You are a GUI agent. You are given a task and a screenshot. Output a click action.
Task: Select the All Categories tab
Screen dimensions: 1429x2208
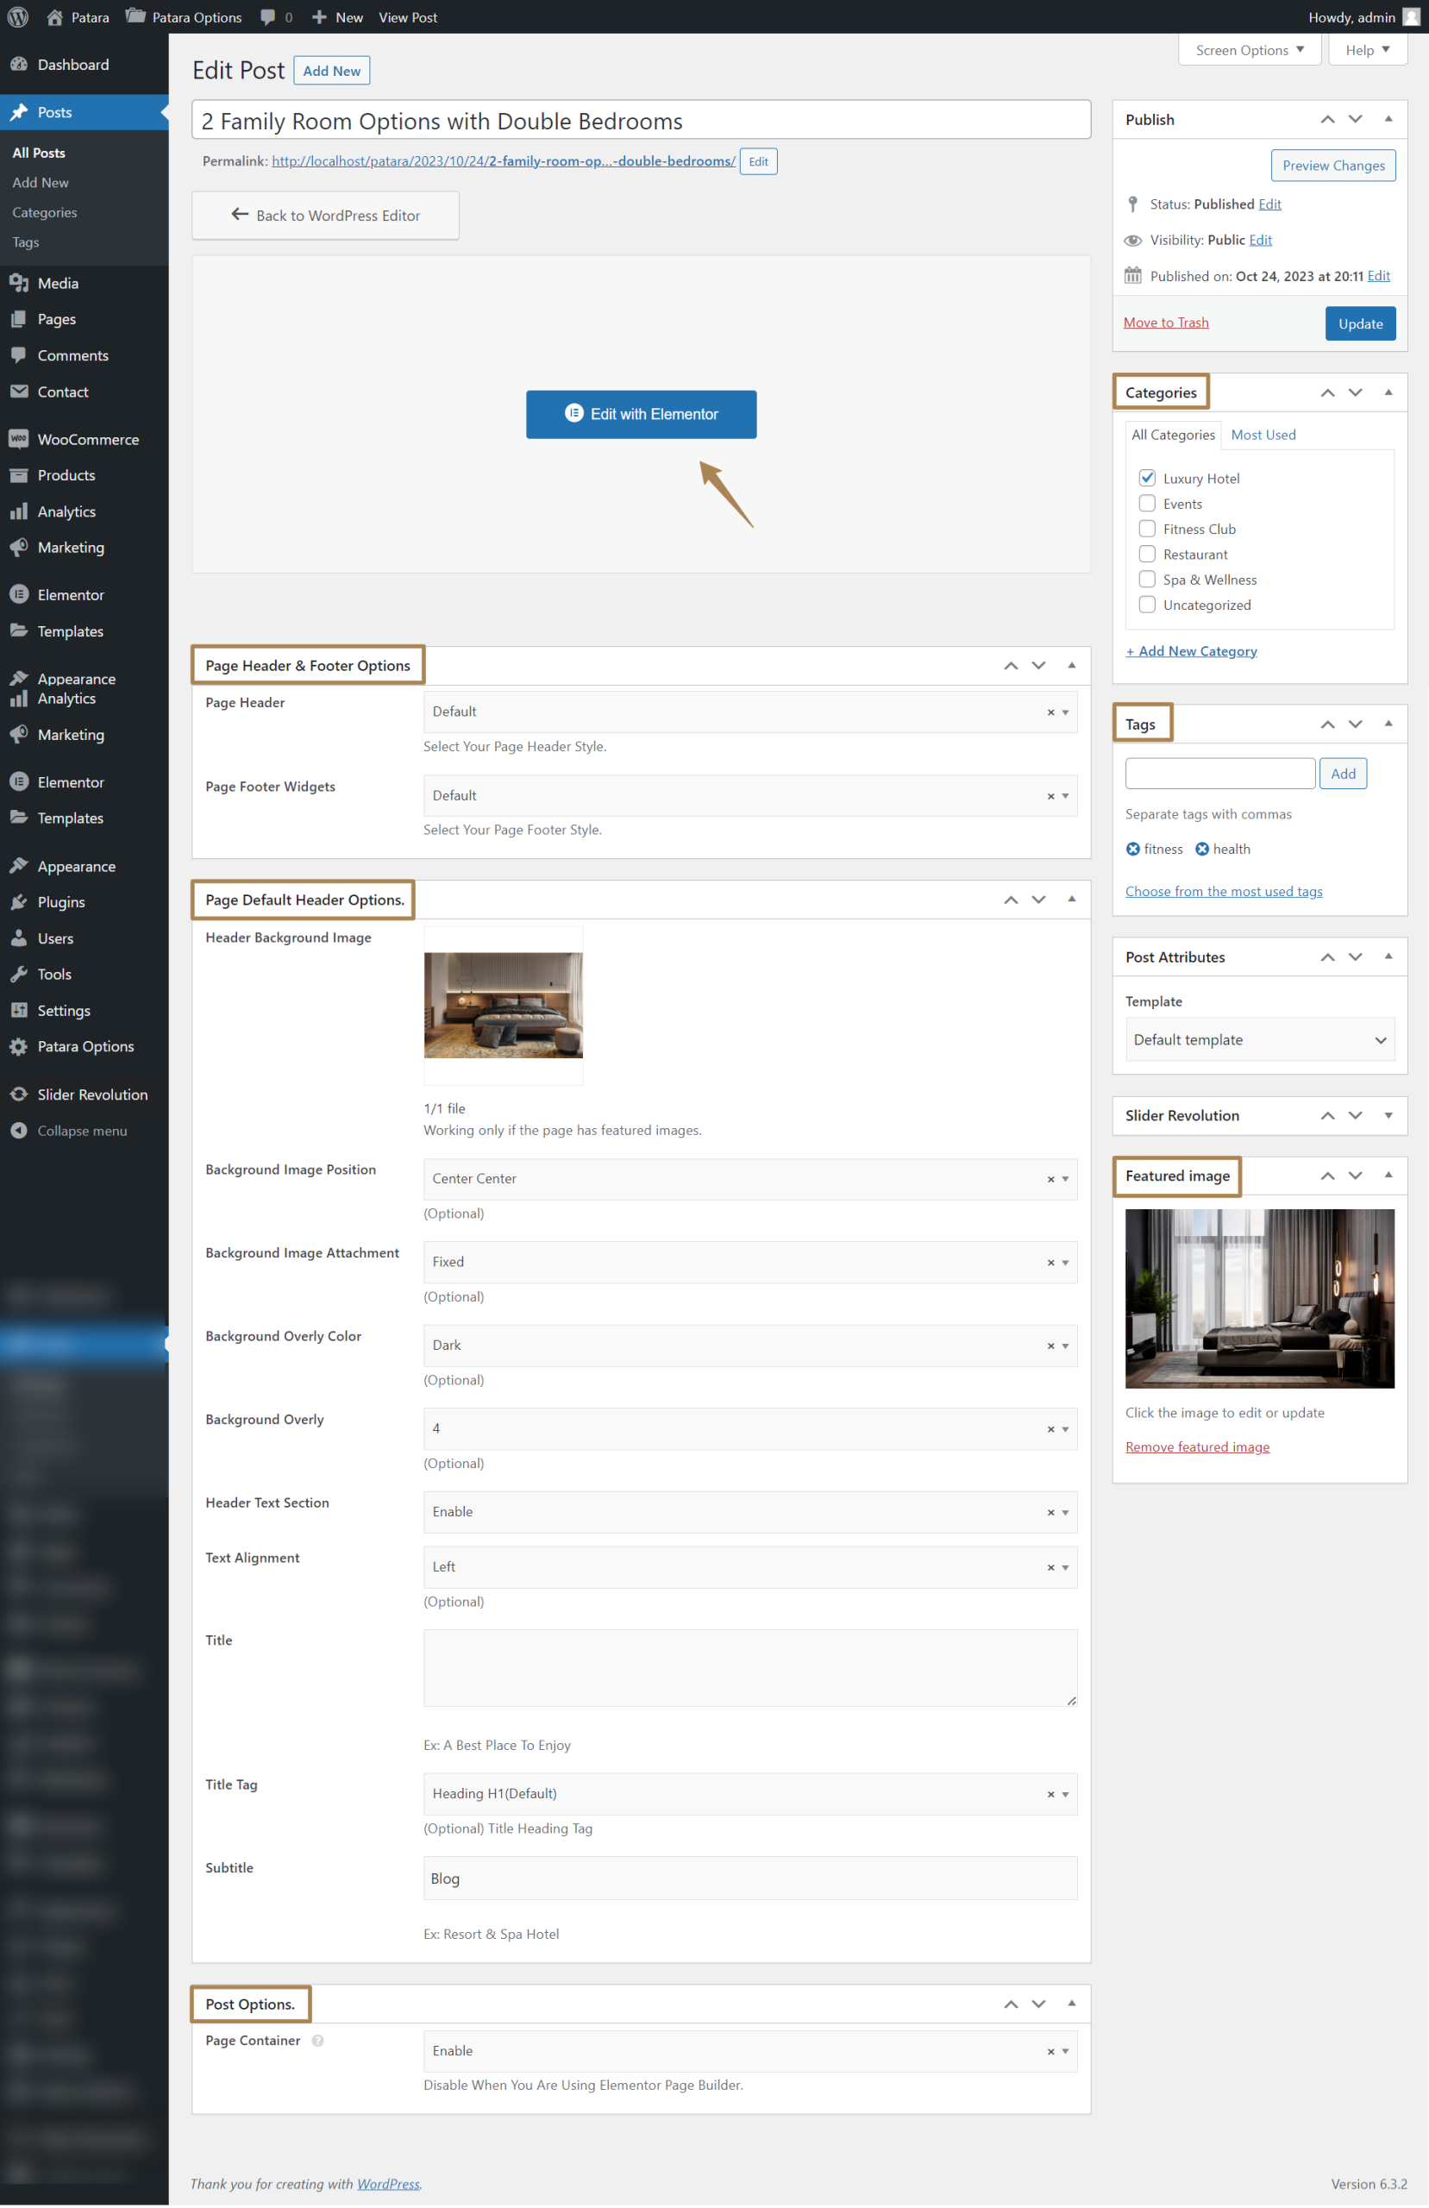[x=1173, y=434]
